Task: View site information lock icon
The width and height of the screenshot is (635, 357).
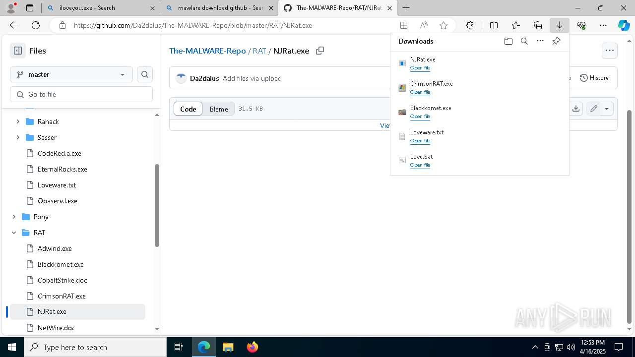Action: click(x=62, y=25)
